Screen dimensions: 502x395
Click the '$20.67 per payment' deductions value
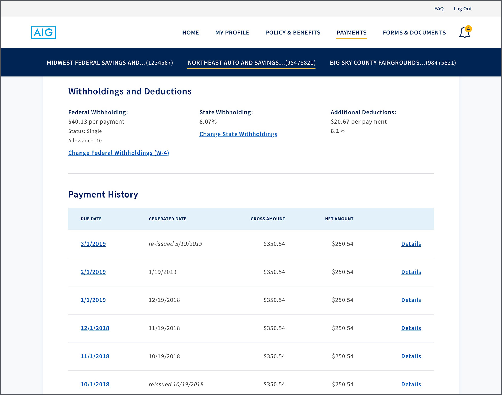pos(358,121)
